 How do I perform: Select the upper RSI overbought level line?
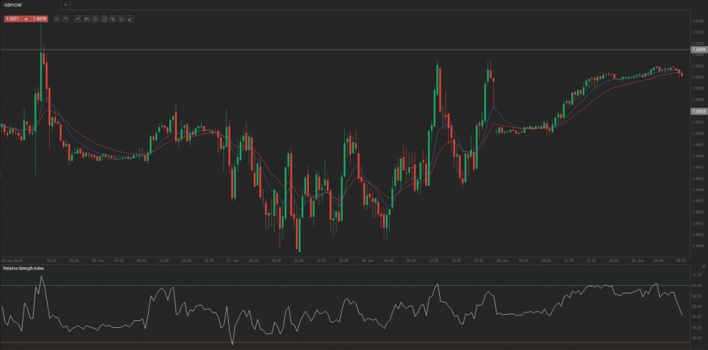[346, 285]
